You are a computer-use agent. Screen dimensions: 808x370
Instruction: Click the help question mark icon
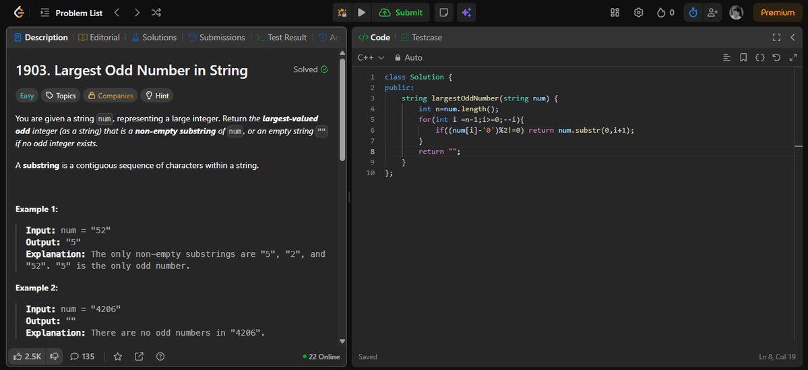coord(160,357)
